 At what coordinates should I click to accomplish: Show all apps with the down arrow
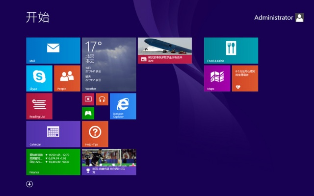[29, 184]
